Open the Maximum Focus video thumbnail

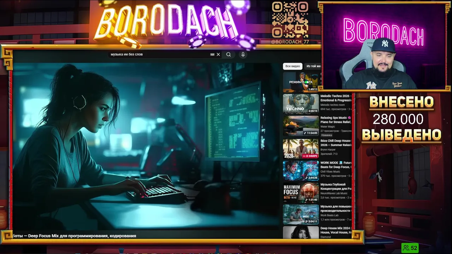click(301, 193)
